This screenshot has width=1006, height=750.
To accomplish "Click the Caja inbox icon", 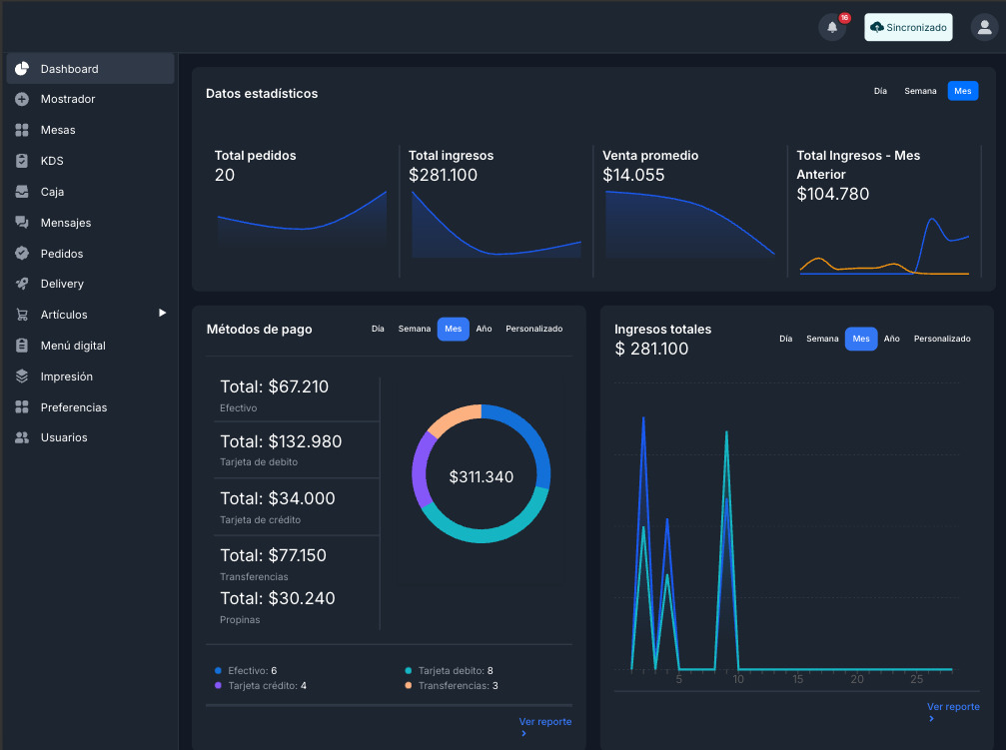I will 22,191.
